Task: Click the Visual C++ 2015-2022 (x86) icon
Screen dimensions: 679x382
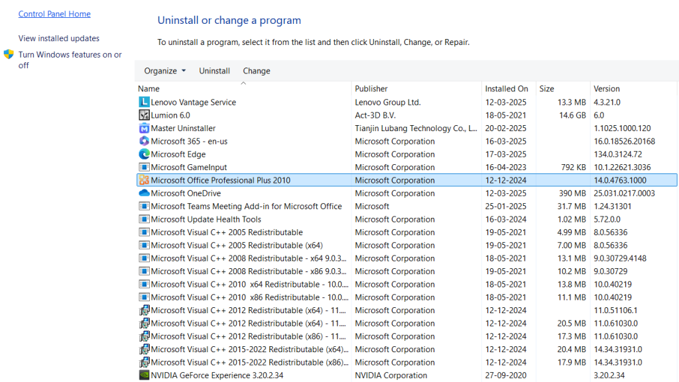Action: pyautogui.click(x=144, y=361)
